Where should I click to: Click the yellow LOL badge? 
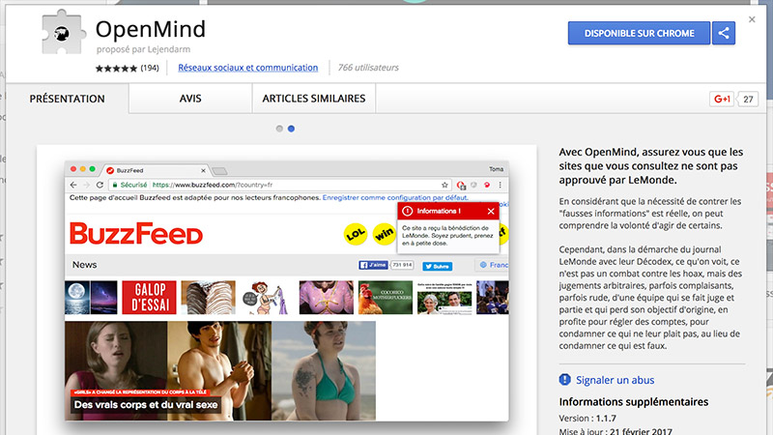coord(355,234)
